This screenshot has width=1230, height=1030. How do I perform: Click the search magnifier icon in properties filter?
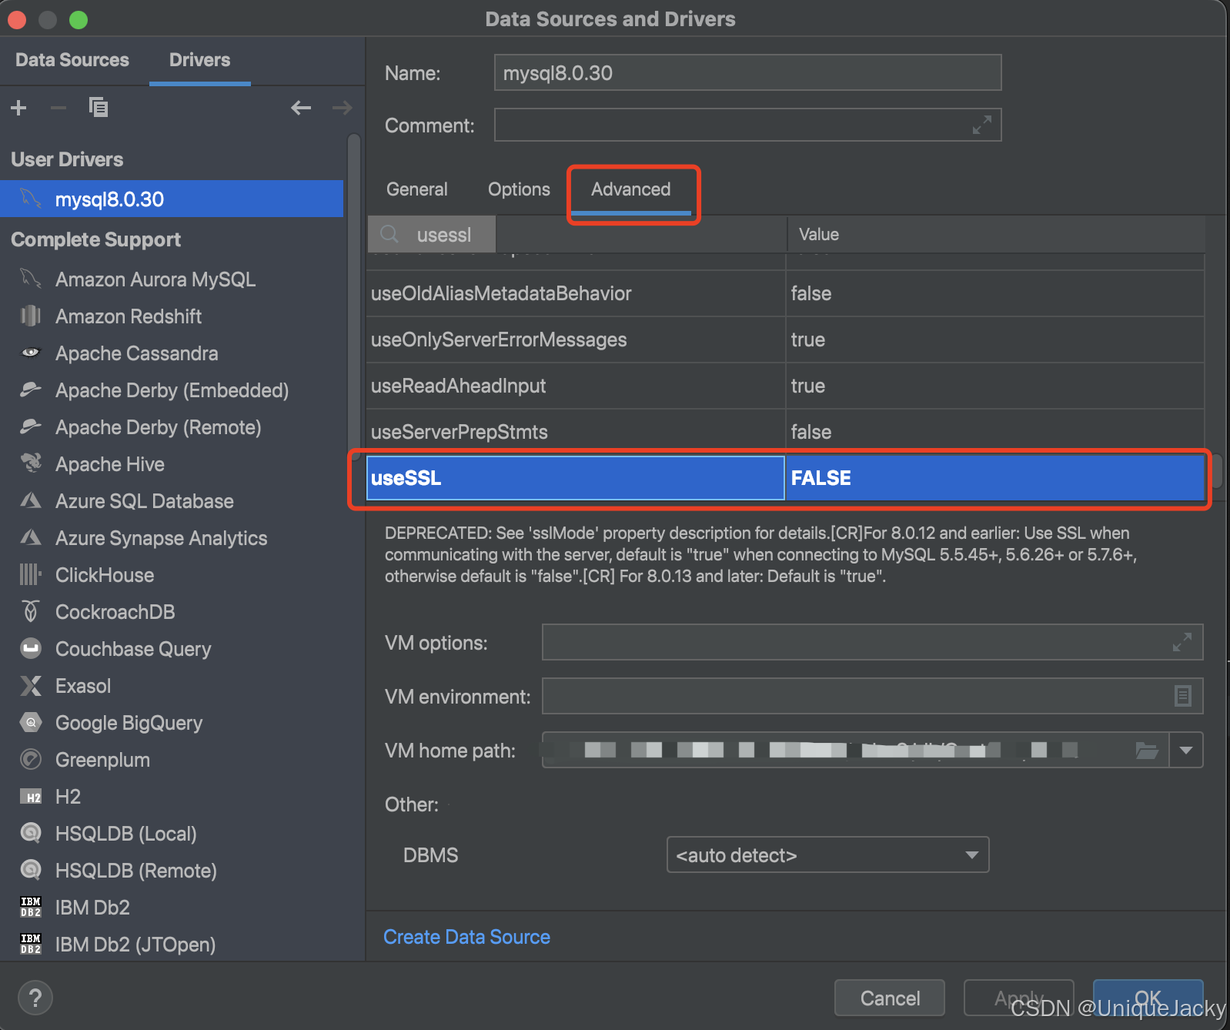click(x=389, y=234)
